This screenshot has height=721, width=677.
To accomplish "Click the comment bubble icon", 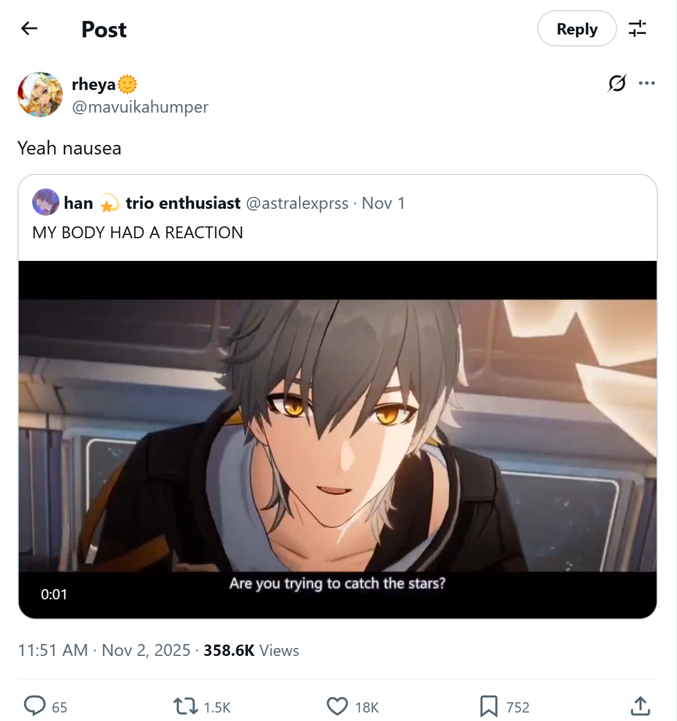I will 35,706.
